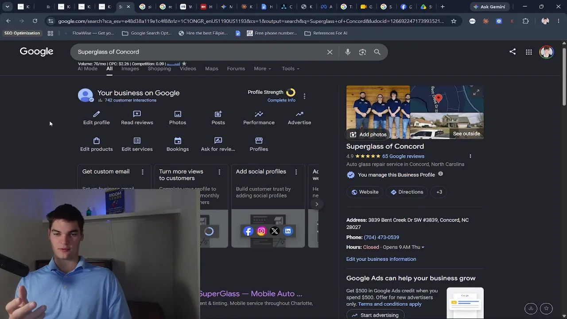Viewport: 567px width, 319px height.
Task: Open 742 customer interactions link
Action: tap(130, 100)
